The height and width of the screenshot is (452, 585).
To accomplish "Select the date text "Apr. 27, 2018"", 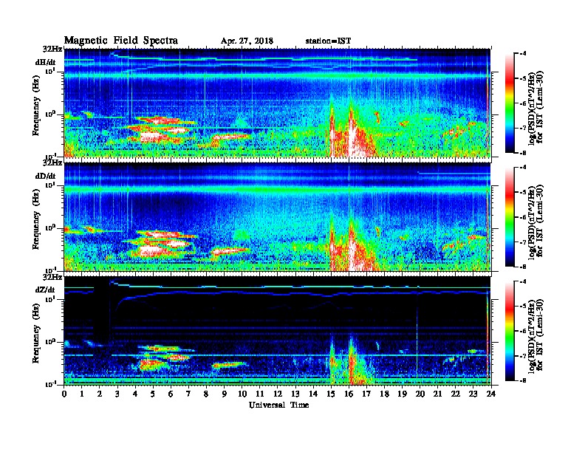I will pyautogui.click(x=247, y=41).
